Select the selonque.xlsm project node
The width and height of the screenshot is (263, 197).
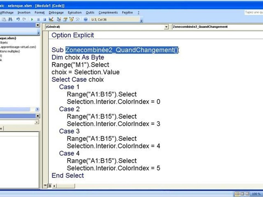coord(8,38)
